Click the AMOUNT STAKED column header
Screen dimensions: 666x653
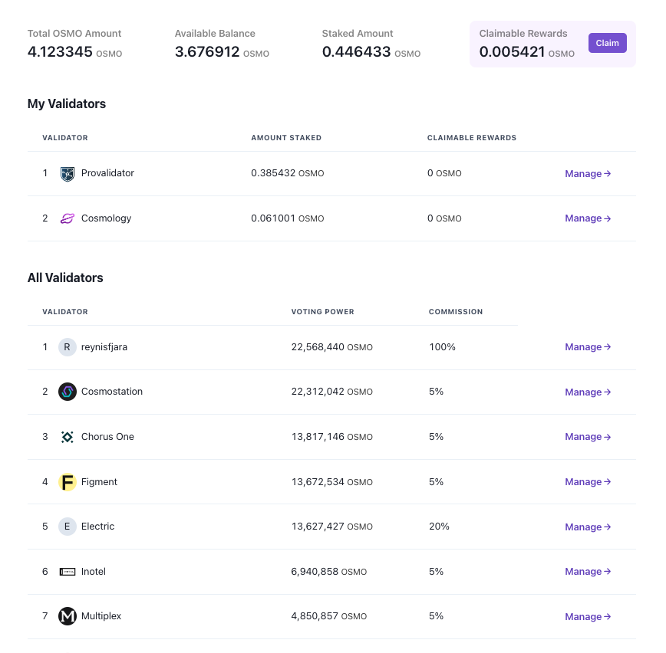(x=286, y=138)
